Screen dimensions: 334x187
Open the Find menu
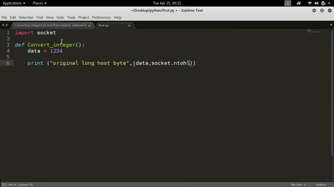coord(40,17)
